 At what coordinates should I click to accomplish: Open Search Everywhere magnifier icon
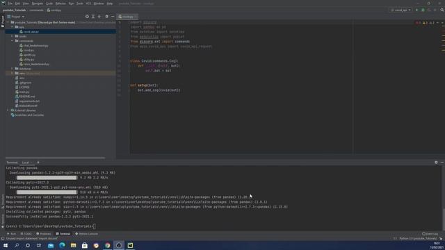(442, 10)
